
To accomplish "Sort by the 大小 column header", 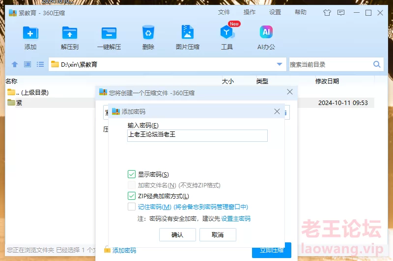I will tap(227, 81).
